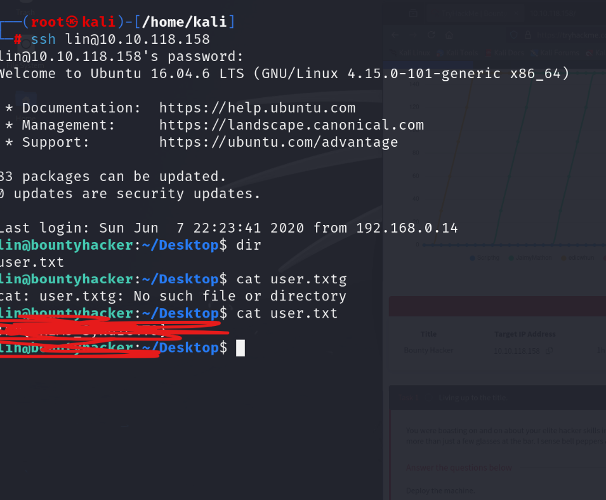Viewport: 606px width, 500px height.
Task: Open the Kali Linux bookmark
Action: coord(411,53)
